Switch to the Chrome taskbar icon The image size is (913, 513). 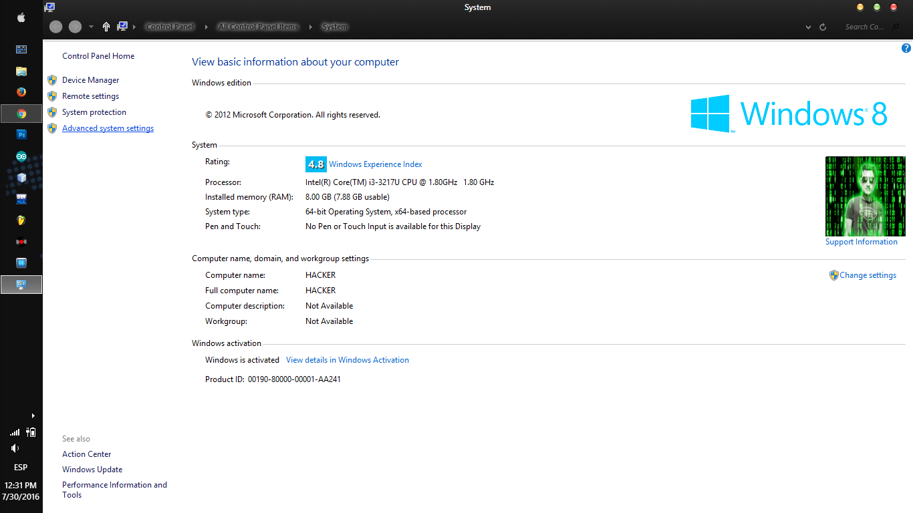pyautogui.click(x=21, y=114)
